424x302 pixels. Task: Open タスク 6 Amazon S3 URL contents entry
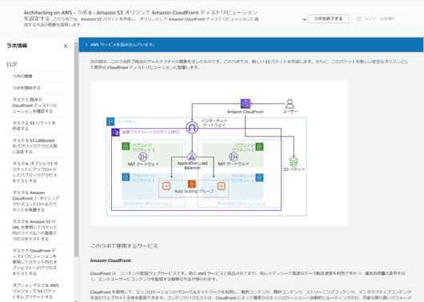(36, 230)
